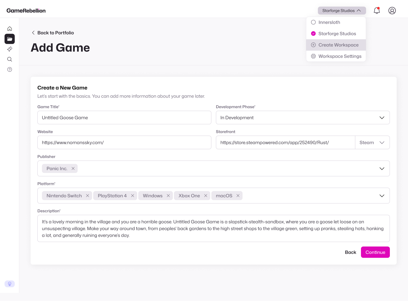Select the Innersloth workspace radio button
This screenshot has height=301, width=408.
(x=313, y=22)
